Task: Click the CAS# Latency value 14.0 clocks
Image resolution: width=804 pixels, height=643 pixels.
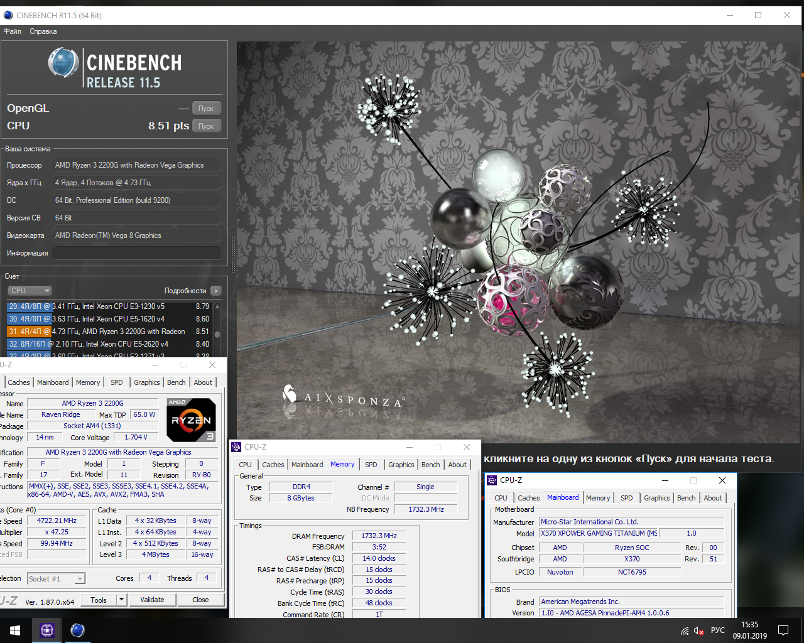Action: point(379,558)
